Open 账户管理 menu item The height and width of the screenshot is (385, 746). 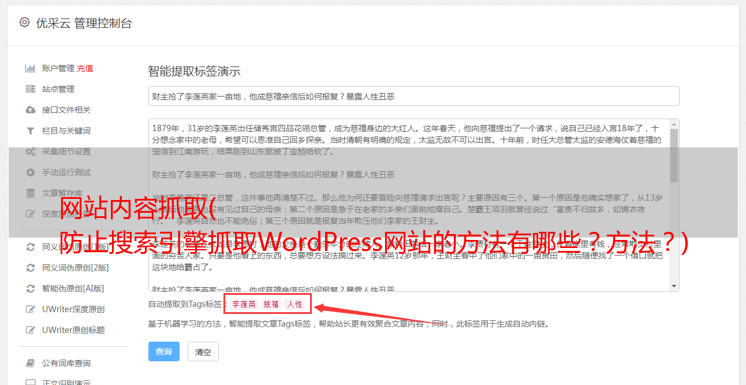click(58, 68)
